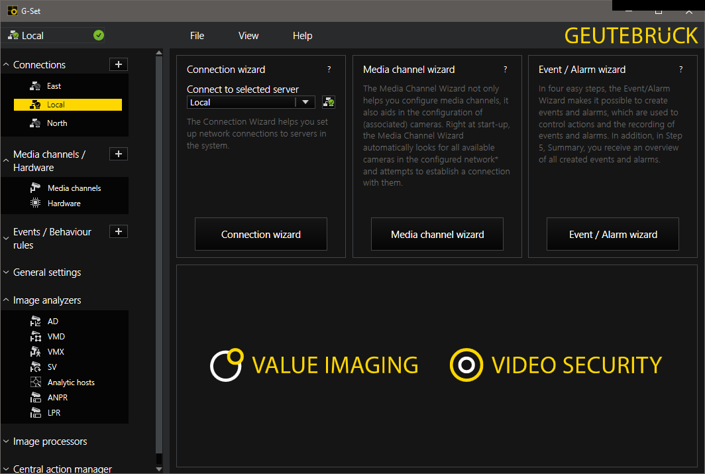The height and width of the screenshot is (474, 705).
Task: Collapse Media channels / Hardware section
Action: coord(6,160)
